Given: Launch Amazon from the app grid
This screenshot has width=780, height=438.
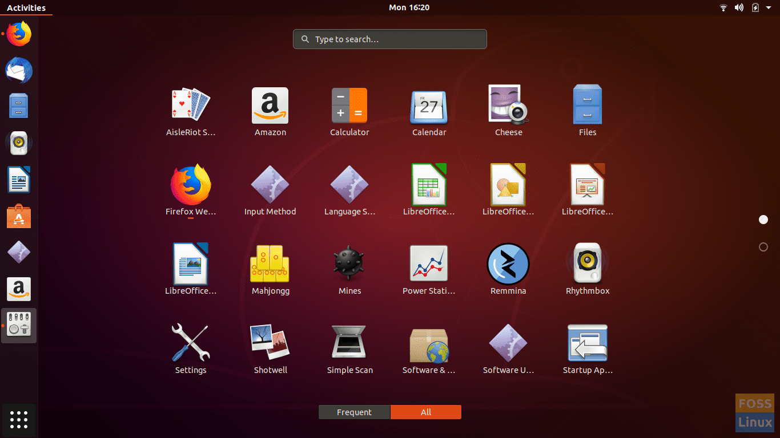Looking at the screenshot, I should click(x=270, y=106).
